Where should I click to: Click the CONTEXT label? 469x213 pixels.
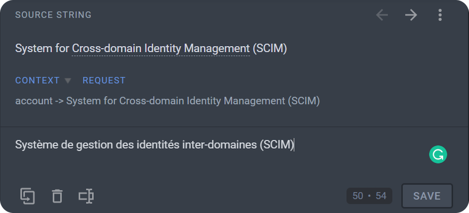(37, 80)
